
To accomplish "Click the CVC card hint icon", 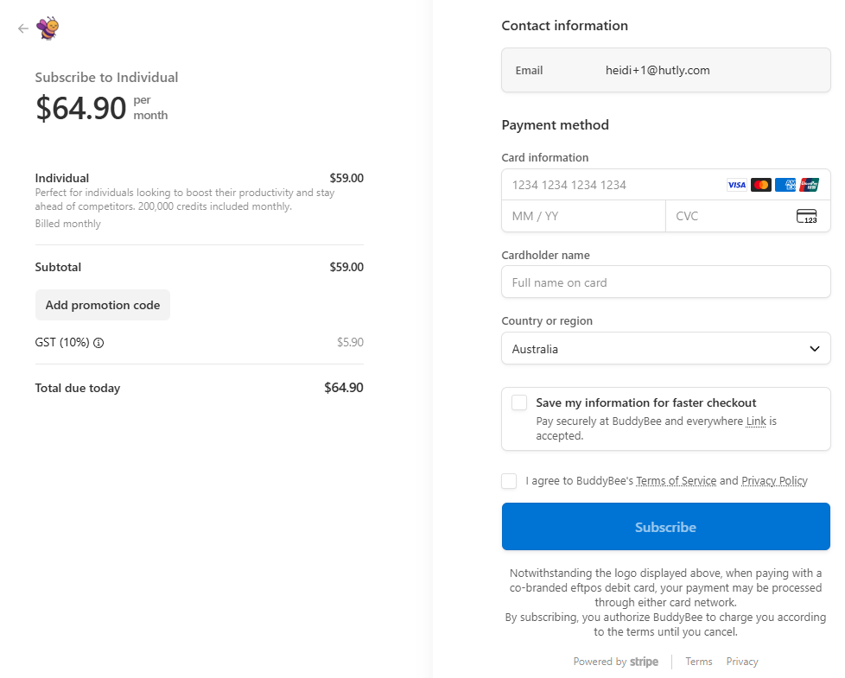I will click(806, 217).
